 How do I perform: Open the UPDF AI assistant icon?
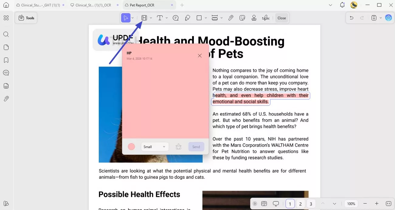(389, 18)
